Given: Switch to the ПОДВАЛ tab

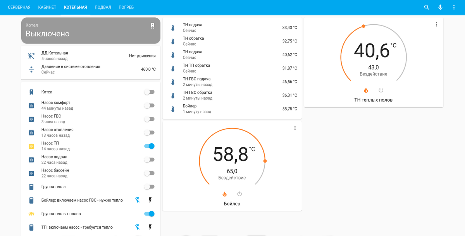Looking at the screenshot, I should pyautogui.click(x=103, y=7).
